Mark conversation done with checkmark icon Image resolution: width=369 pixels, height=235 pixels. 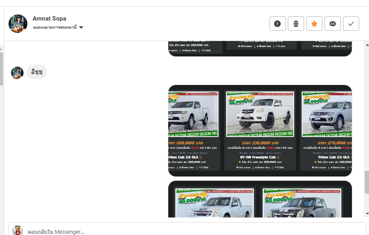tap(351, 23)
